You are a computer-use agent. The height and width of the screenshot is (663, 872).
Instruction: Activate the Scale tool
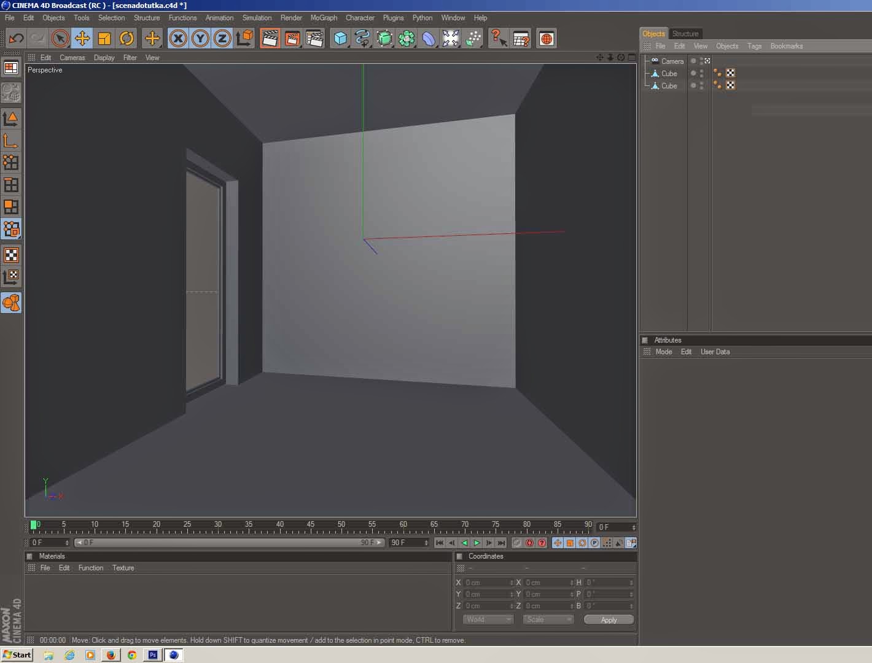tap(104, 38)
